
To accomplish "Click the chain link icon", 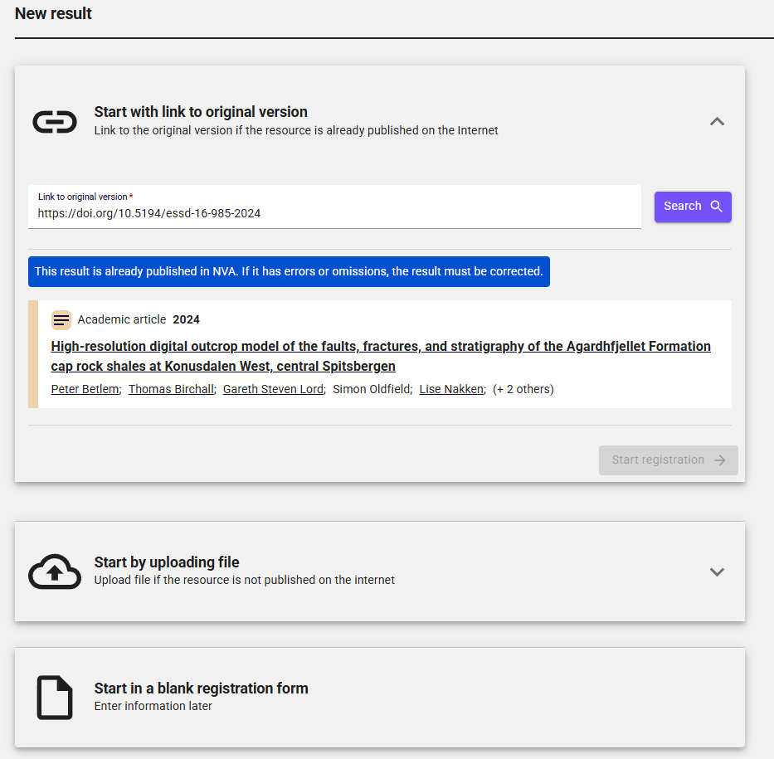I will [55, 122].
